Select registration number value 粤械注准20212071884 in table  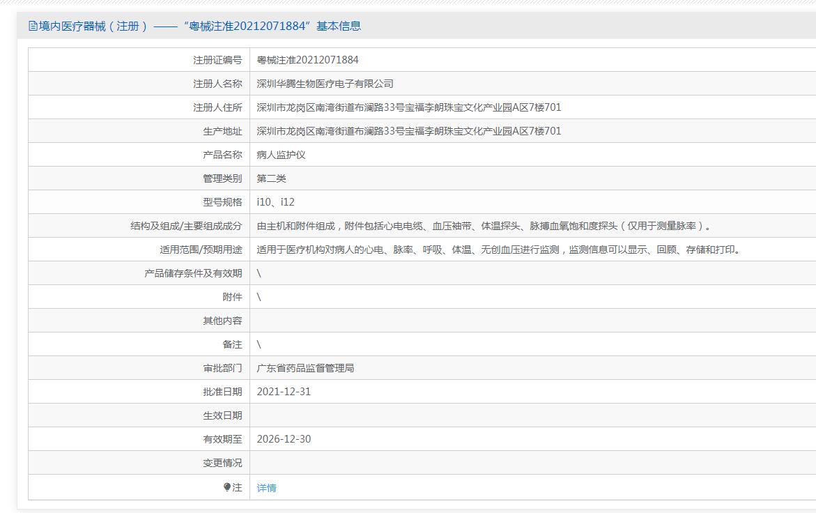coord(307,60)
